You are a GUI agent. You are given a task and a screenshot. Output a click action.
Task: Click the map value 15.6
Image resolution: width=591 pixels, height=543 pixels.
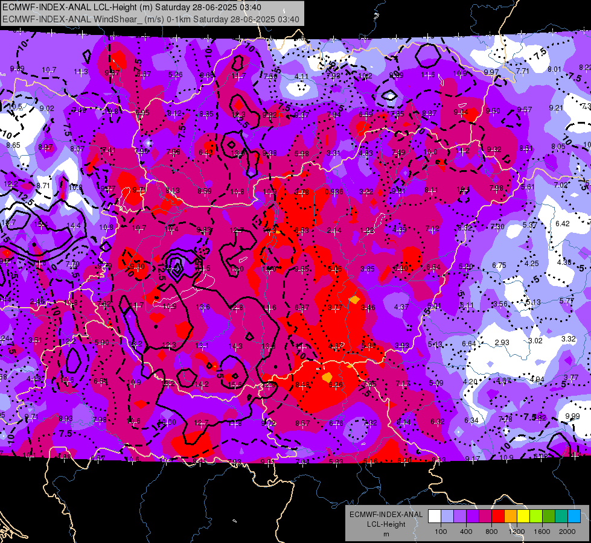pyautogui.click(x=235, y=385)
